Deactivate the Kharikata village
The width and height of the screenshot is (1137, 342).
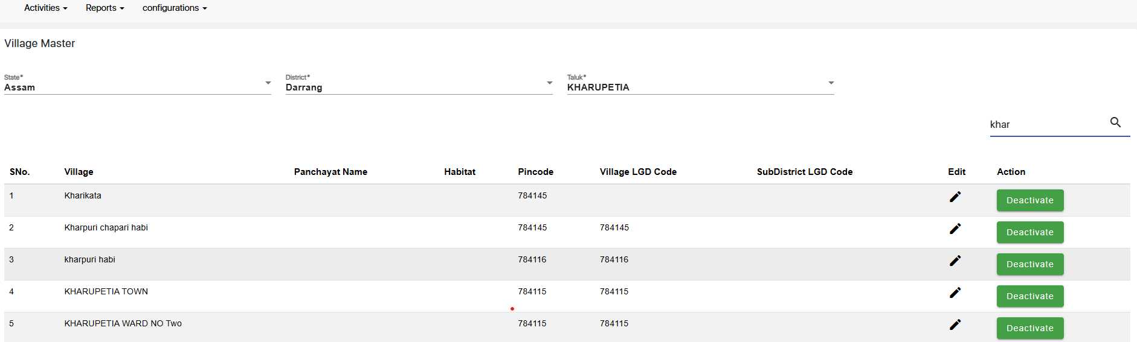click(x=1030, y=200)
